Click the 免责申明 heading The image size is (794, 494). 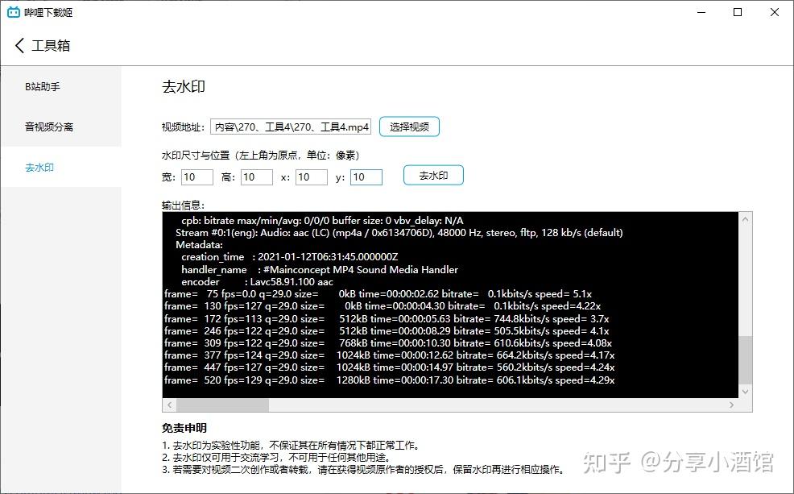click(x=184, y=428)
